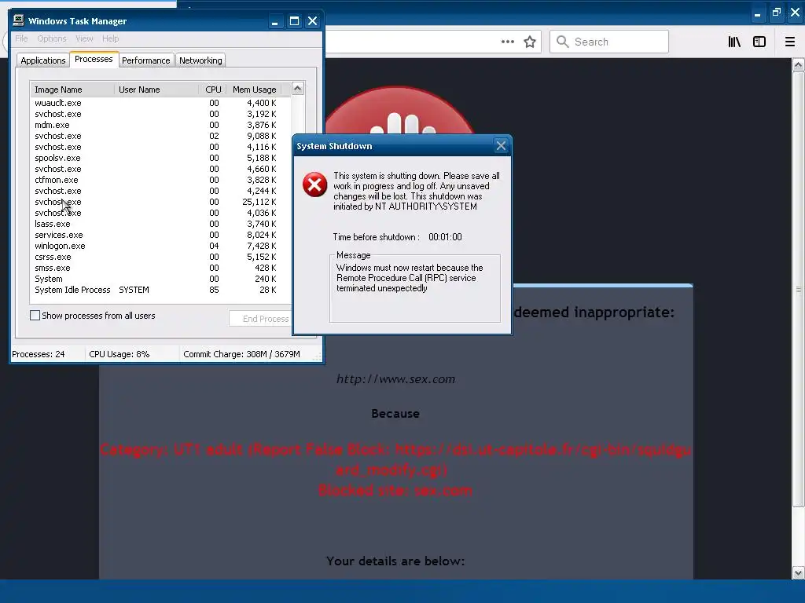Click the 'Your details are below:' heading
The height and width of the screenshot is (603, 805).
pyautogui.click(x=395, y=561)
